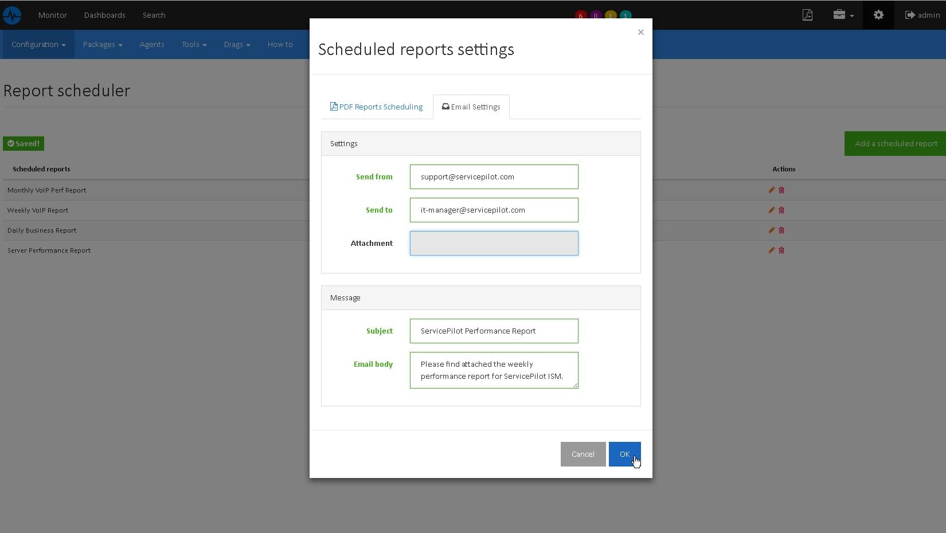This screenshot has width=946, height=533.
Task: Click Add a scheduled report button
Action: click(x=896, y=143)
